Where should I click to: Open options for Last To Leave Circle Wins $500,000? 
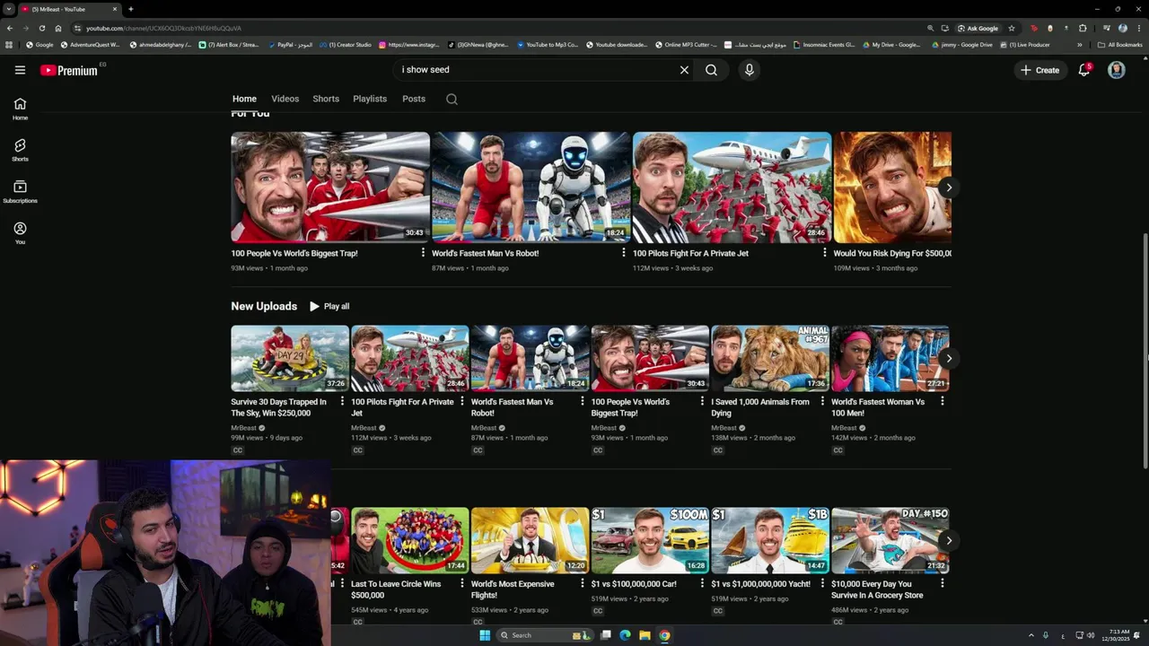click(x=462, y=583)
